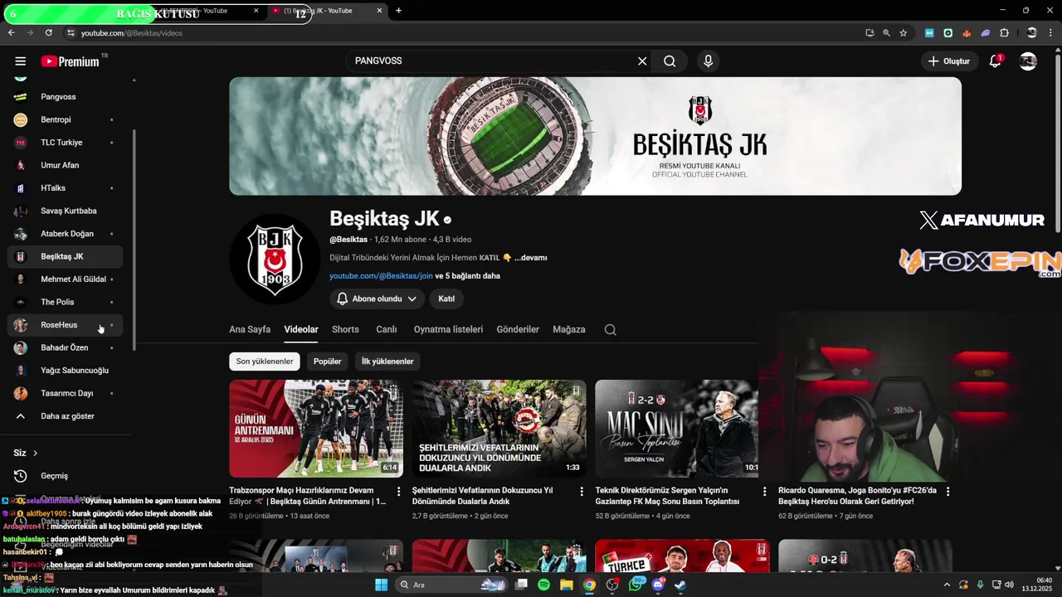This screenshot has width=1062, height=597.
Task: Open the browser zoom indicator
Action: [886, 33]
